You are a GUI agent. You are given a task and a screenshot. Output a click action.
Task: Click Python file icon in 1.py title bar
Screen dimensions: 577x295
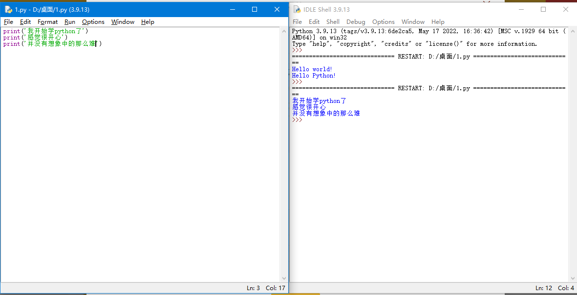(x=8, y=10)
